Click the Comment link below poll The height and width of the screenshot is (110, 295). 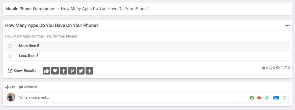[28, 87]
